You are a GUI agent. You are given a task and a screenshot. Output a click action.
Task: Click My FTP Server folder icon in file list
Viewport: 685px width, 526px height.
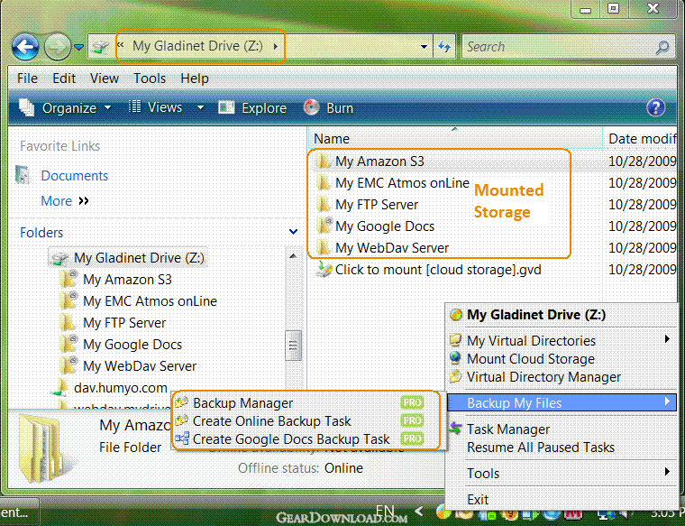(x=323, y=205)
